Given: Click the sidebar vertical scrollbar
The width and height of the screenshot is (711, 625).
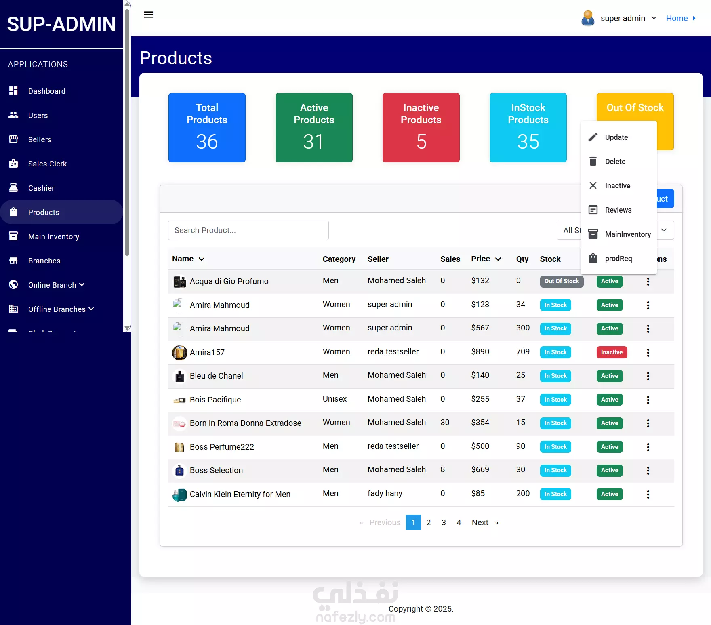Looking at the screenshot, I should point(127,133).
